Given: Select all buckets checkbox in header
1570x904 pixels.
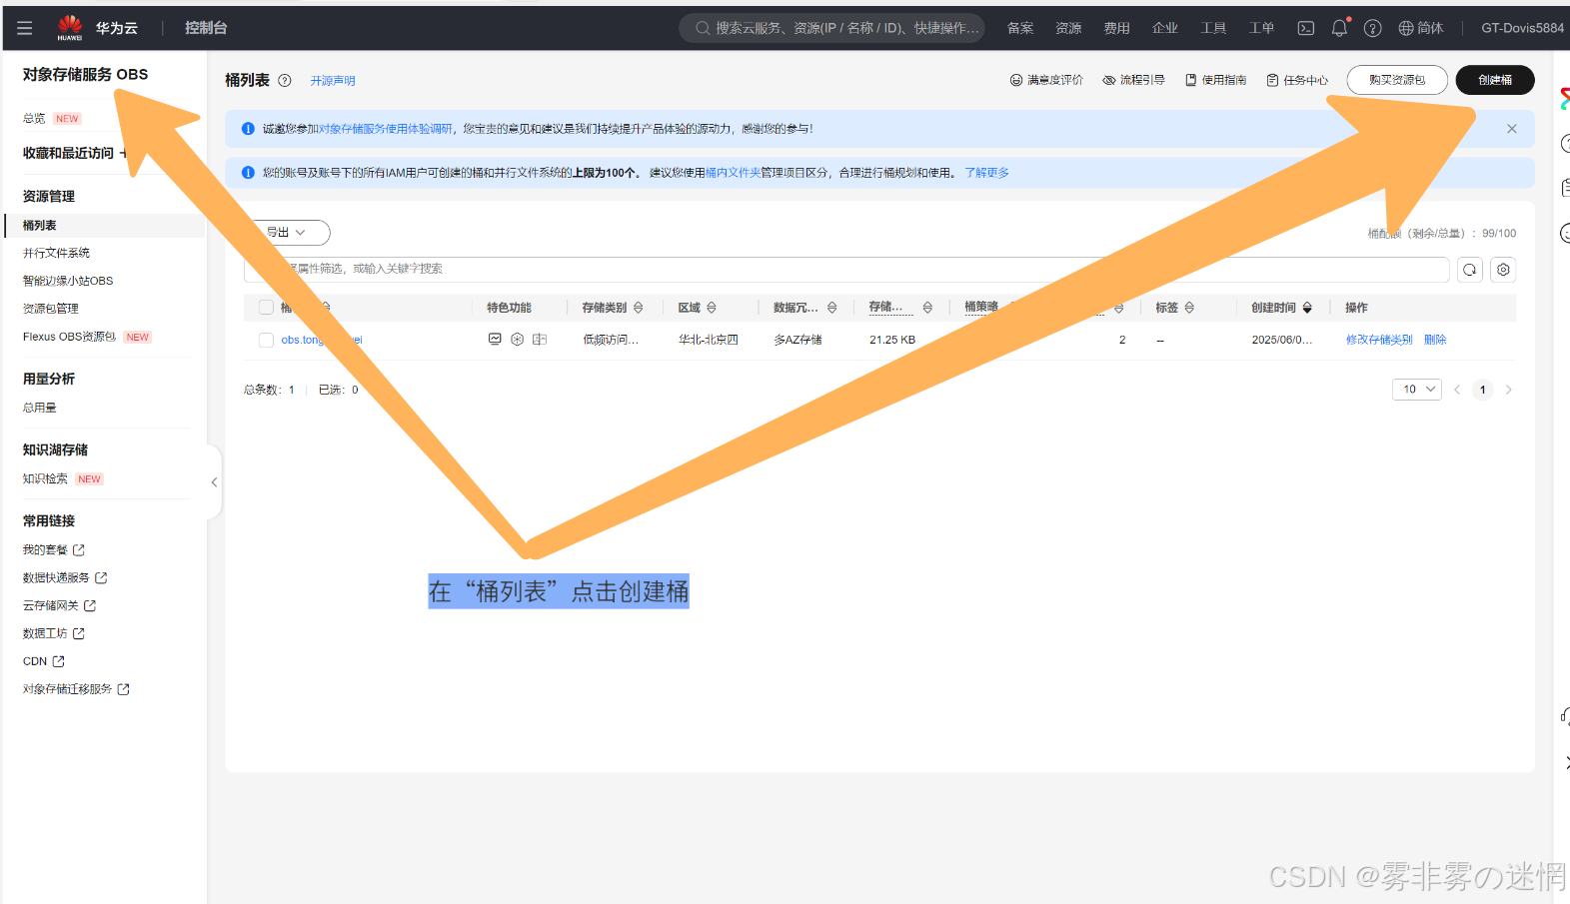Looking at the screenshot, I should [266, 308].
